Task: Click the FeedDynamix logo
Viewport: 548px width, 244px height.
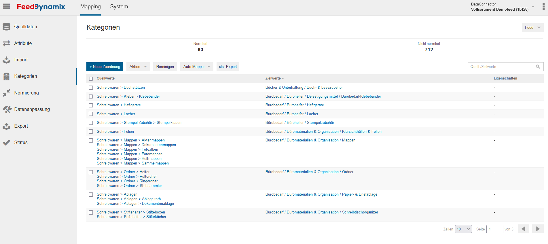Action: coord(41,7)
